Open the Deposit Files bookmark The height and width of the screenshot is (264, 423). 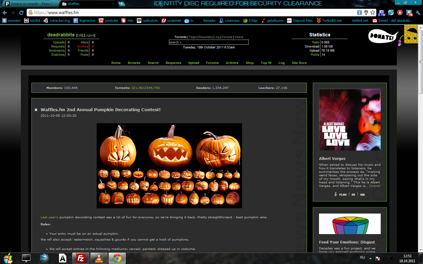[300, 21]
